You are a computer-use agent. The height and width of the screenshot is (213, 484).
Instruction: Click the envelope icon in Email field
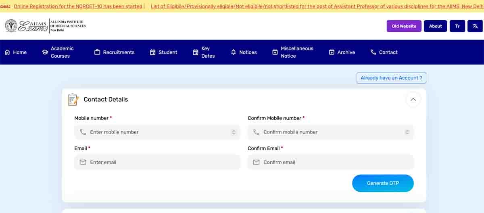point(83,162)
